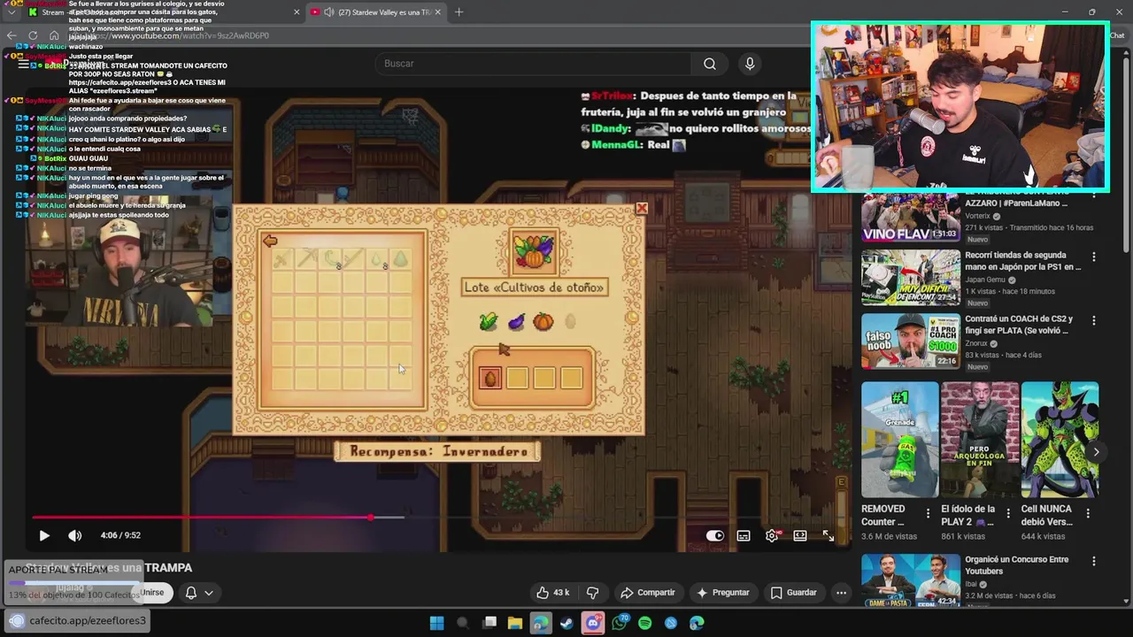Select the eggplant ingredient icon

(x=516, y=322)
